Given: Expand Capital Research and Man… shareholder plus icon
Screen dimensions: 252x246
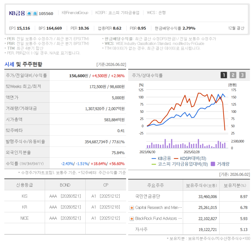Looking at the screenshot, I should tap(132, 208).
